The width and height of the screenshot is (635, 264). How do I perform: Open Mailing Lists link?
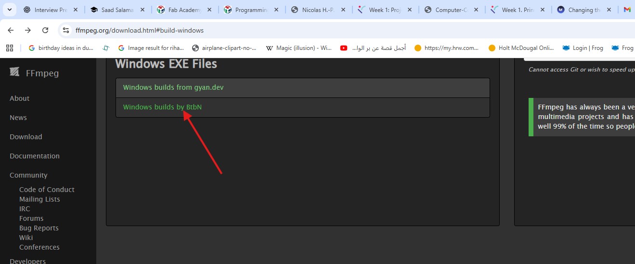point(39,199)
